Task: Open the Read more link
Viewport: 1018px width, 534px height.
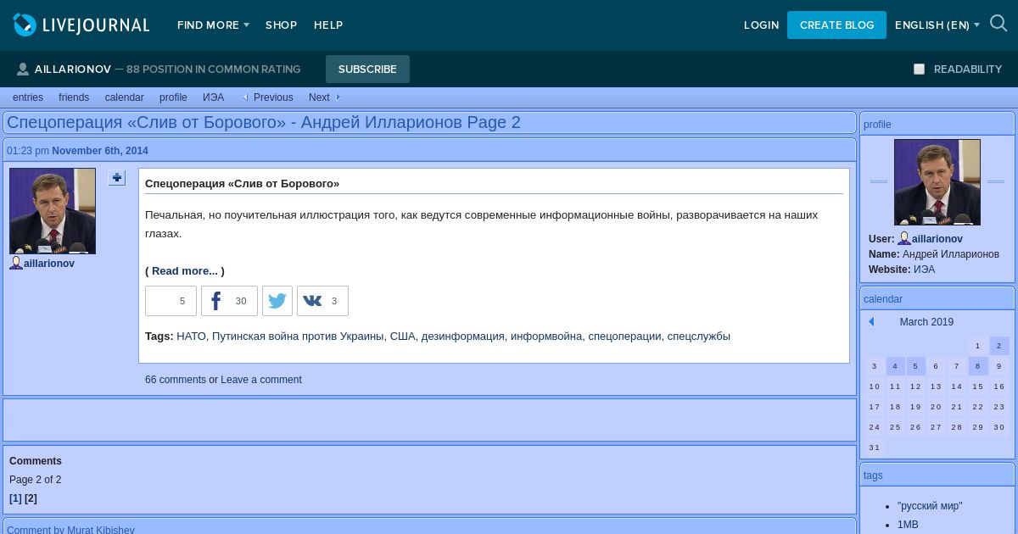Action: pos(185,271)
